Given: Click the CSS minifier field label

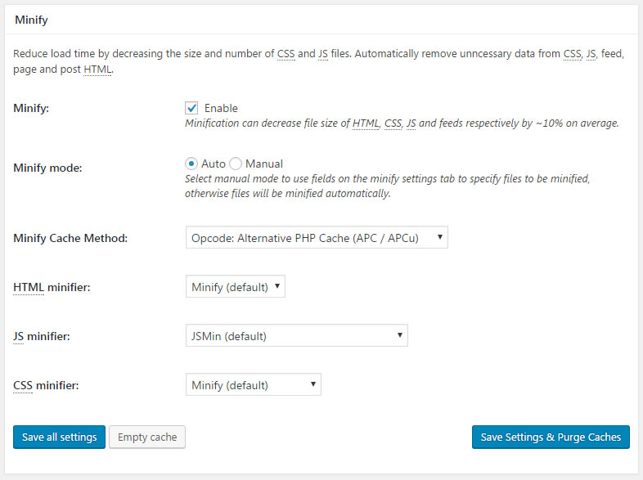Looking at the screenshot, I should pos(46,386).
